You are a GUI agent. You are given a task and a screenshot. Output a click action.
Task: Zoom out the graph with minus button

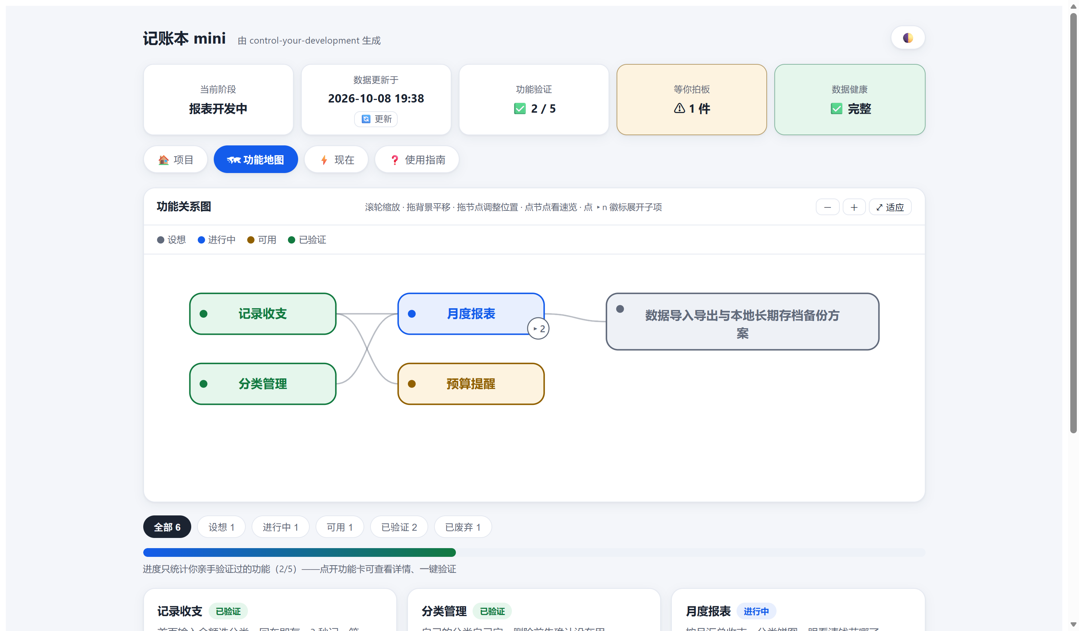pyautogui.click(x=827, y=207)
